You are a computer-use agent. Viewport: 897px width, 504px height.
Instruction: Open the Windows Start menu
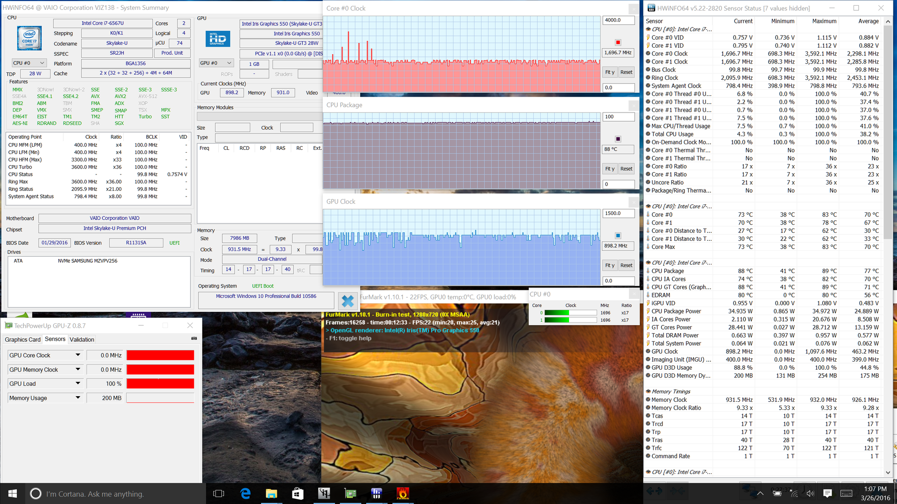point(13,494)
